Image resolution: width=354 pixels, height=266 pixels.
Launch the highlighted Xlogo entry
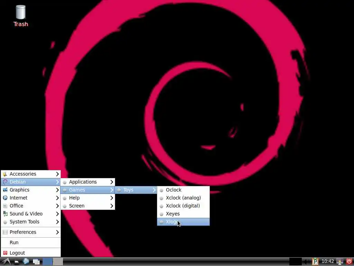183,222
